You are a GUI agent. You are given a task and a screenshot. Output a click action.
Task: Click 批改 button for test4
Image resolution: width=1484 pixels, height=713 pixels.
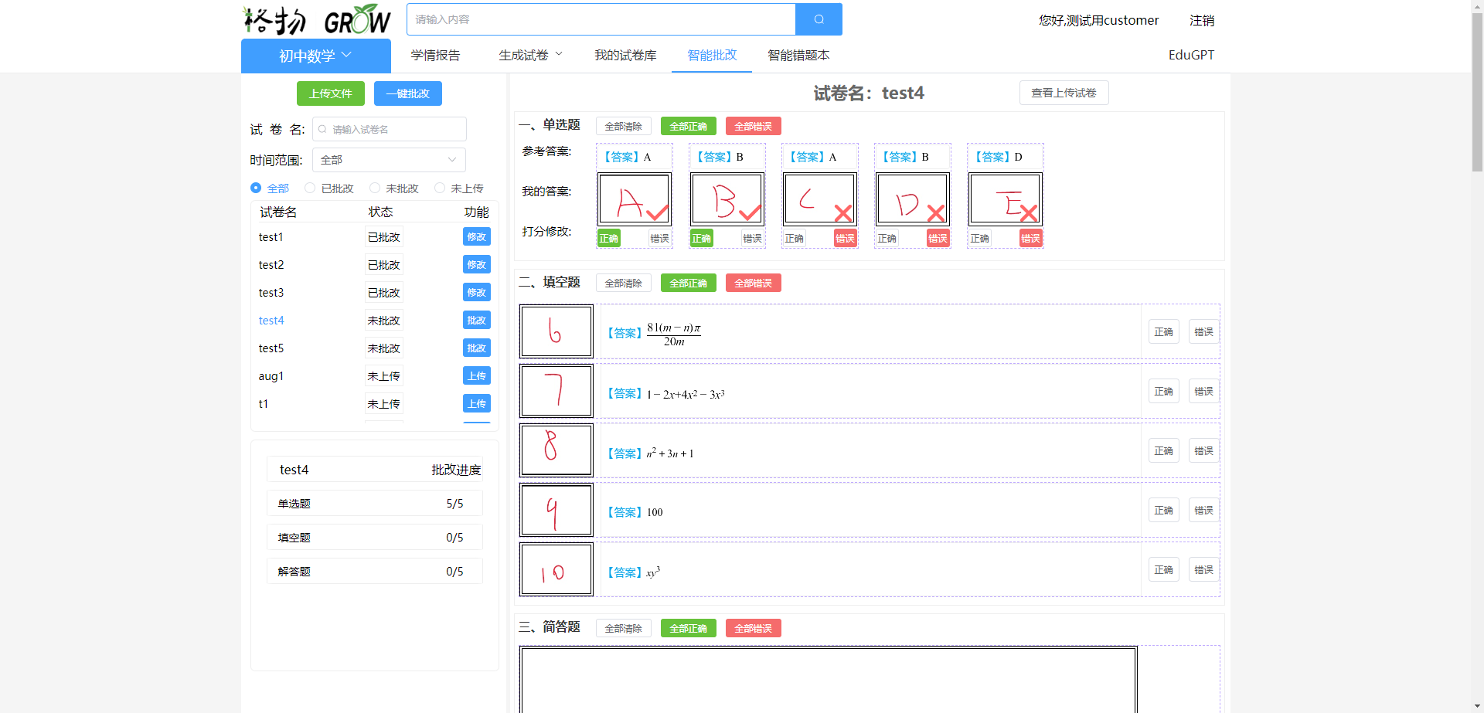click(x=477, y=321)
